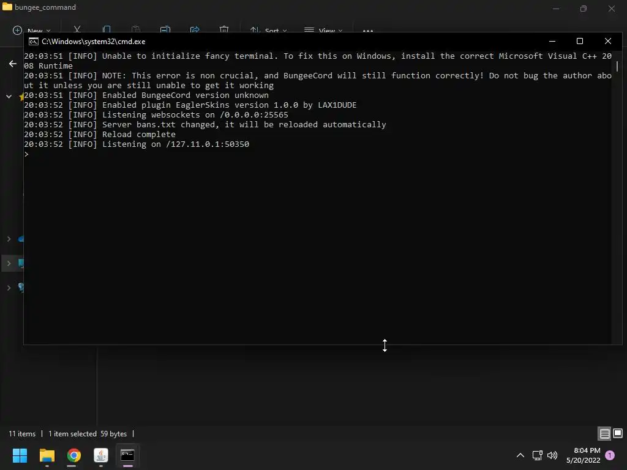Open Sort dropdown in File Explorer
This screenshot has width=627, height=470.
(268, 30)
